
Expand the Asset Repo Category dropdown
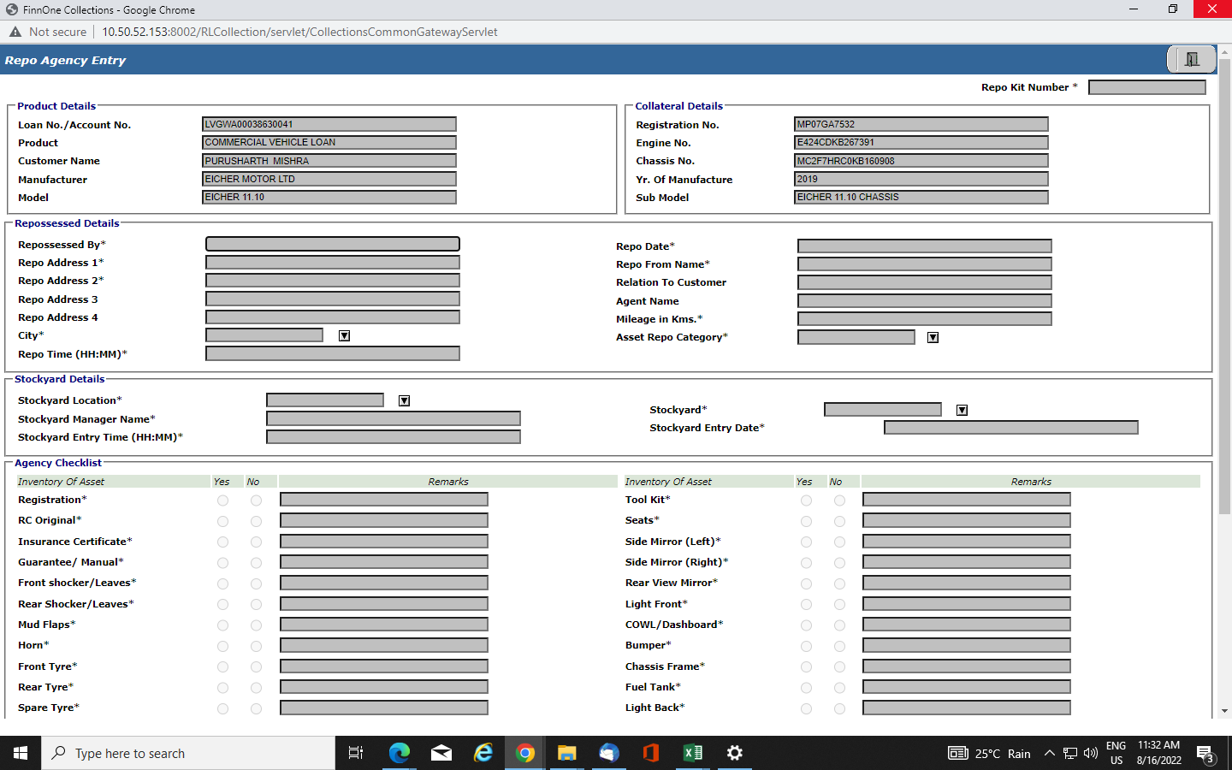[x=933, y=338]
